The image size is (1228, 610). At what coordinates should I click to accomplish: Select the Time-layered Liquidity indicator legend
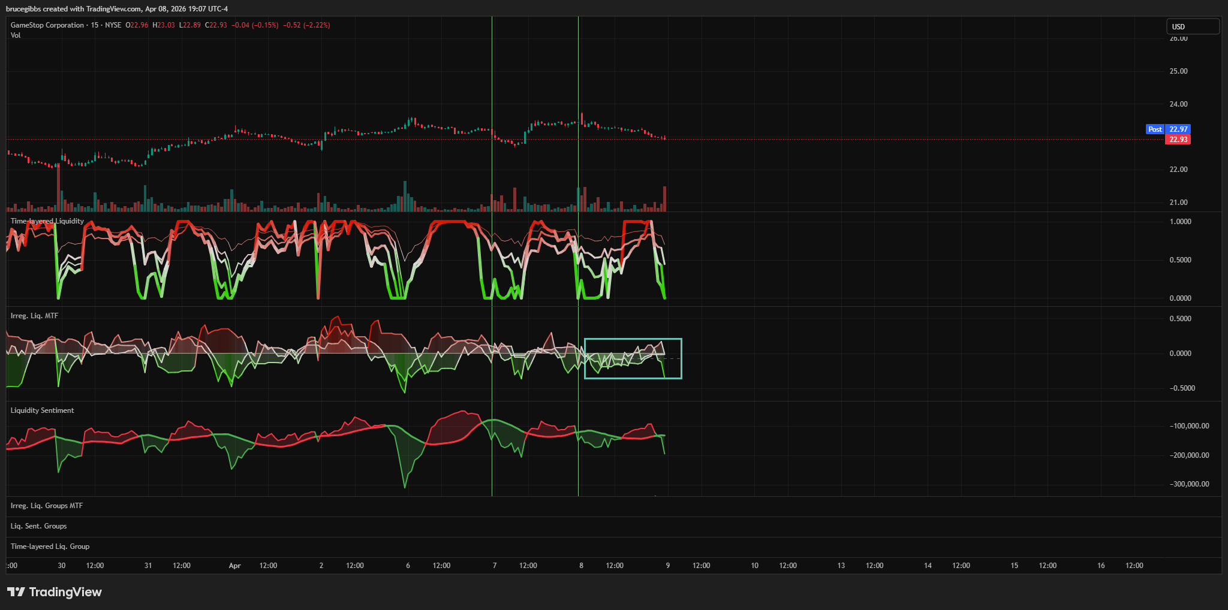coord(47,221)
